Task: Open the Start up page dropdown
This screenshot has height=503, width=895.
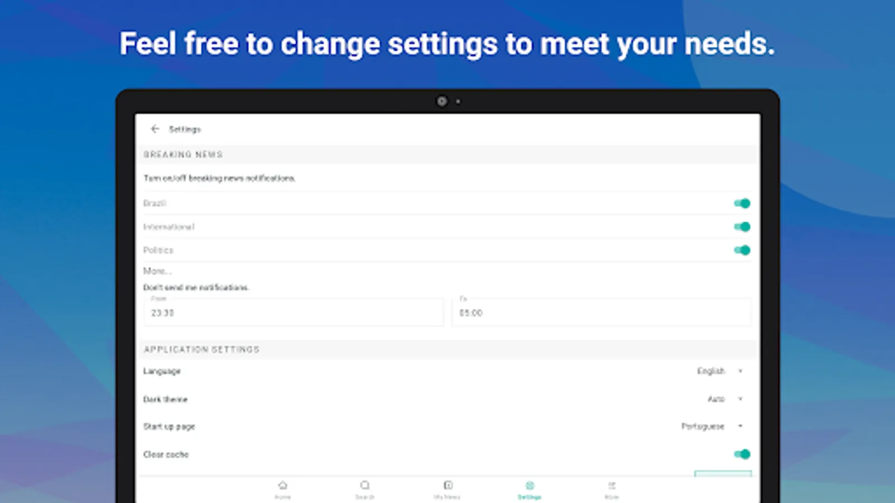Action: pos(712,426)
